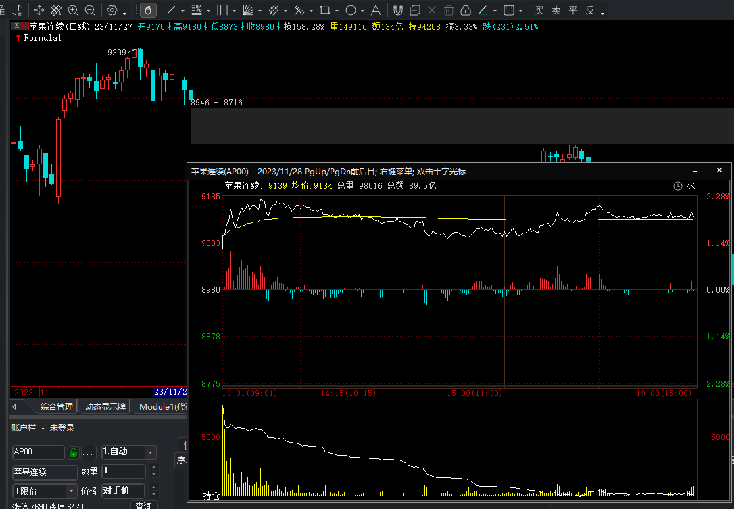The height and width of the screenshot is (509, 734).
Task: Click the tab strip scroll-left arrow
Action: pos(14,406)
